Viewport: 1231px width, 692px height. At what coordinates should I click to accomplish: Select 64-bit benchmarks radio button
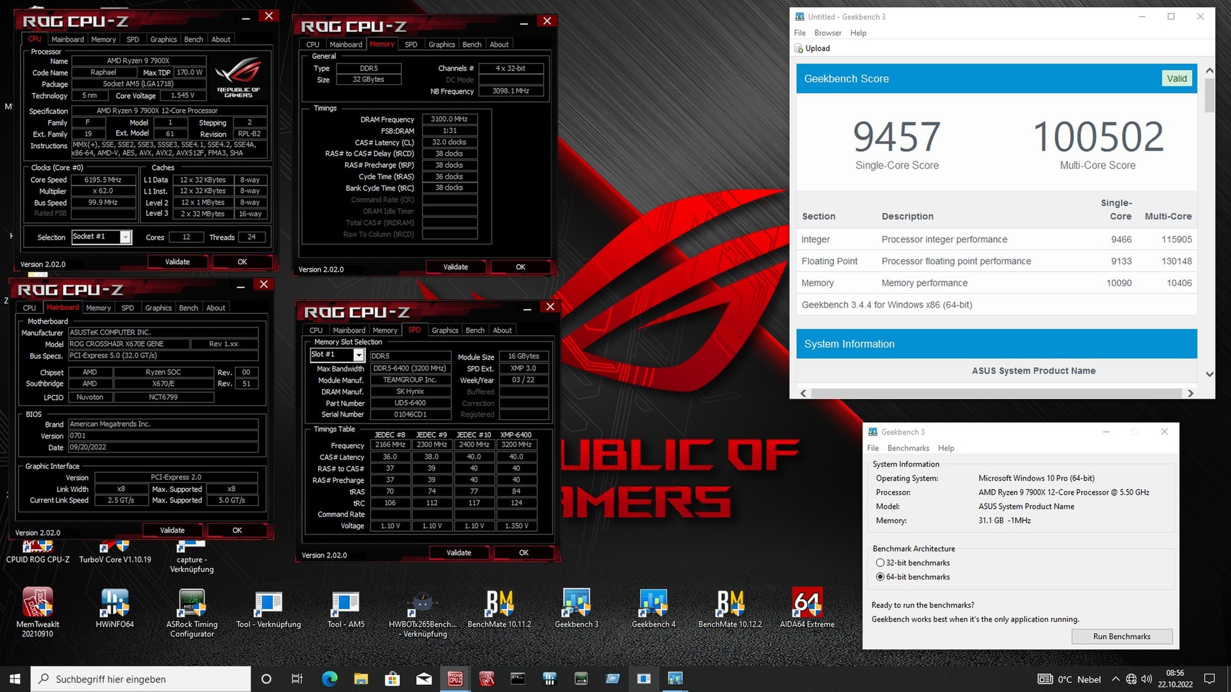point(880,577)
